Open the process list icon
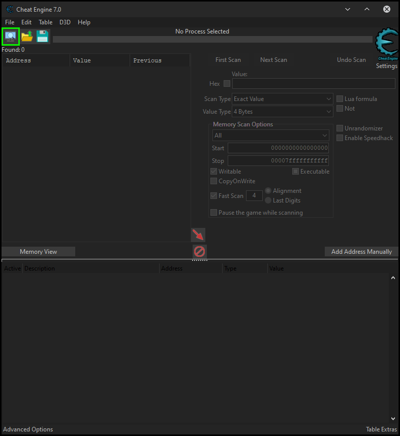This screenshot has height=436, width=400. click(11, 36)
